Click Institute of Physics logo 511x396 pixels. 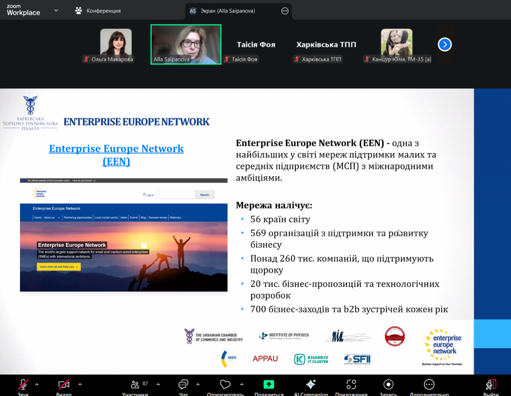[x=284, y=336]
